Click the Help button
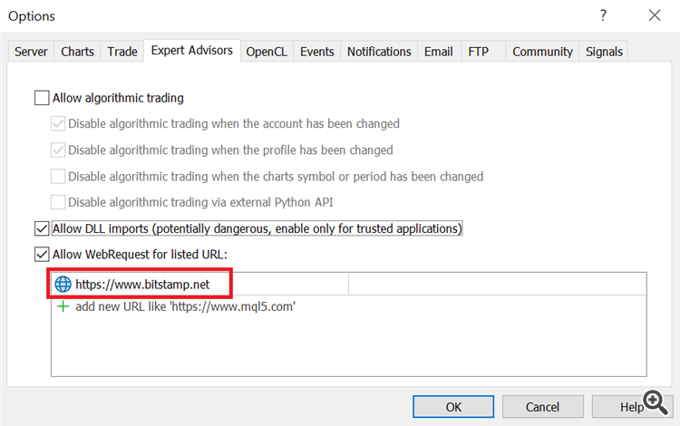Image resolution: width=680 pixels, height=426 pixels. click(632, 407)
